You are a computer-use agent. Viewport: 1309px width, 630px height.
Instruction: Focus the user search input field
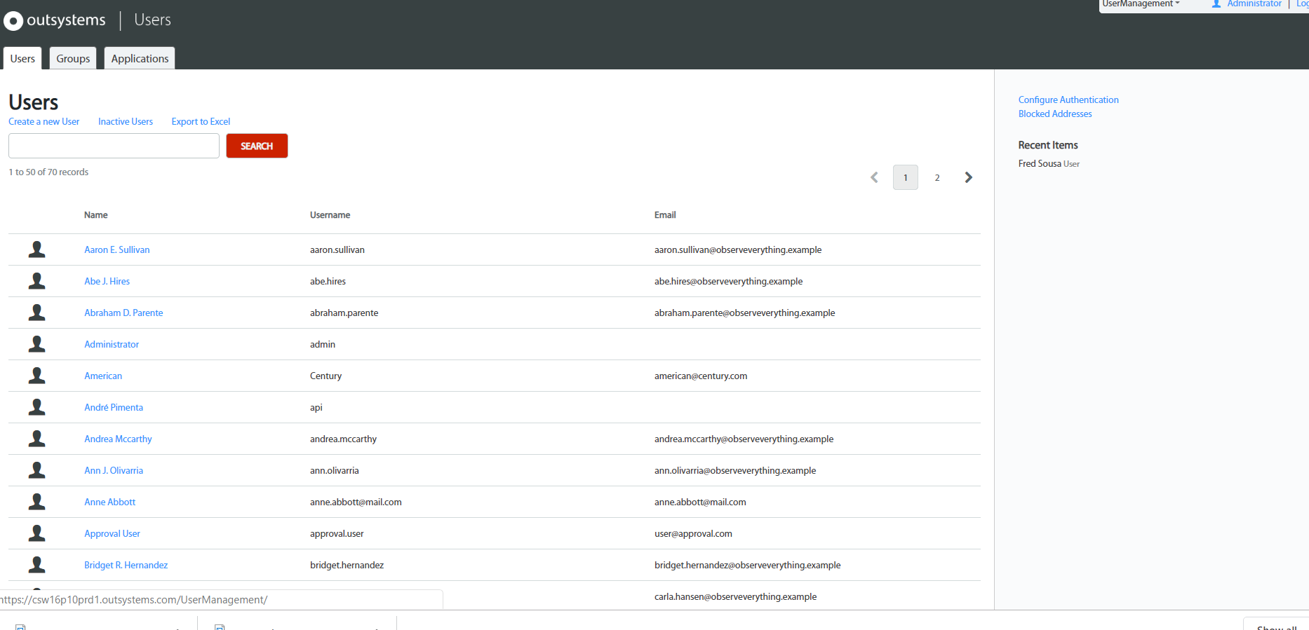114,146
